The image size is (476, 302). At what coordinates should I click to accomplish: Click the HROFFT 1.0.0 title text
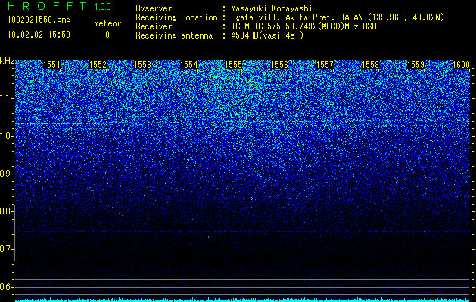click(60, 6)
